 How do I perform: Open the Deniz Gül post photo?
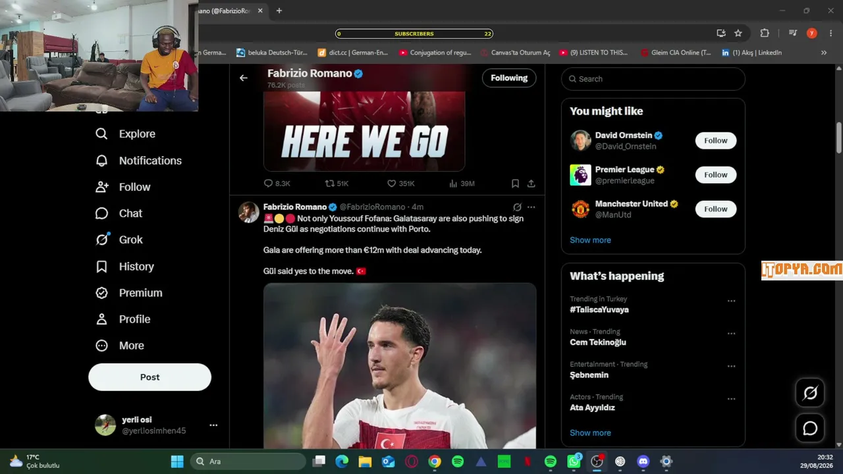click(x=400, y=366)
